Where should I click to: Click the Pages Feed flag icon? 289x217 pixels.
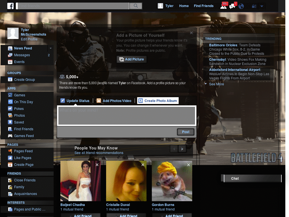pyautogui.click(x=10, y=151)
